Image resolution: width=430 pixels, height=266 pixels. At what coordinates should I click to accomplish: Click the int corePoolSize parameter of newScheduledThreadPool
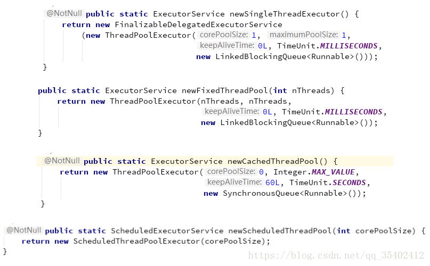coord(375,231)
